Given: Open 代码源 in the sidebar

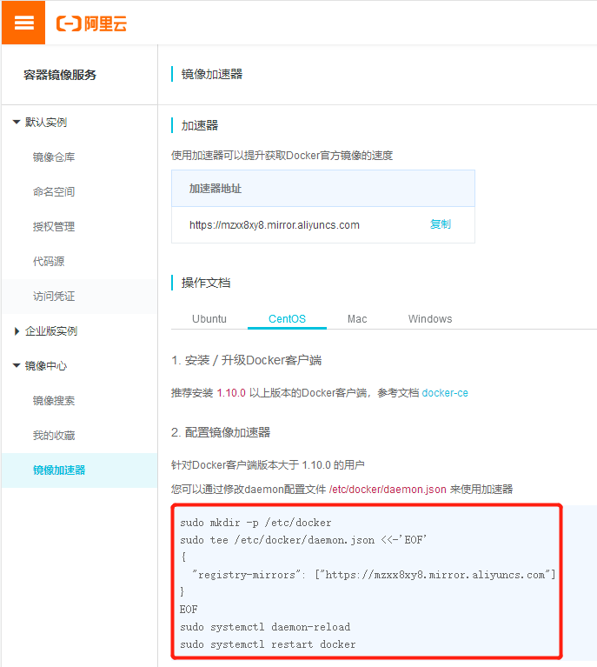Looking at the screenshot, I should coord(49,261).
